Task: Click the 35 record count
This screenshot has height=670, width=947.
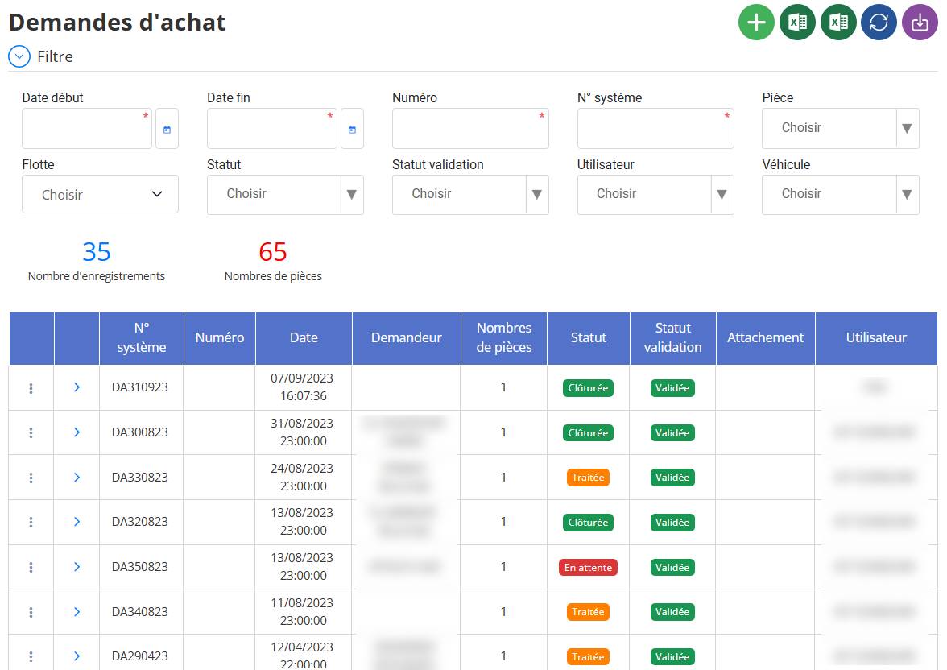Action: pyautogui.click(x=97, y=252)
